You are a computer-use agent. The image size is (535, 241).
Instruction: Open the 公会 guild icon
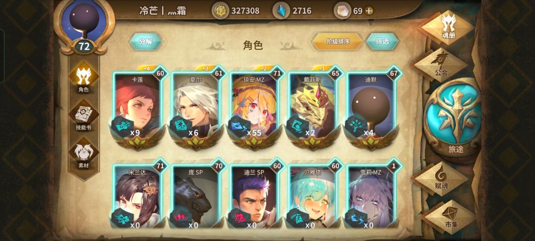tap(441, 64)
